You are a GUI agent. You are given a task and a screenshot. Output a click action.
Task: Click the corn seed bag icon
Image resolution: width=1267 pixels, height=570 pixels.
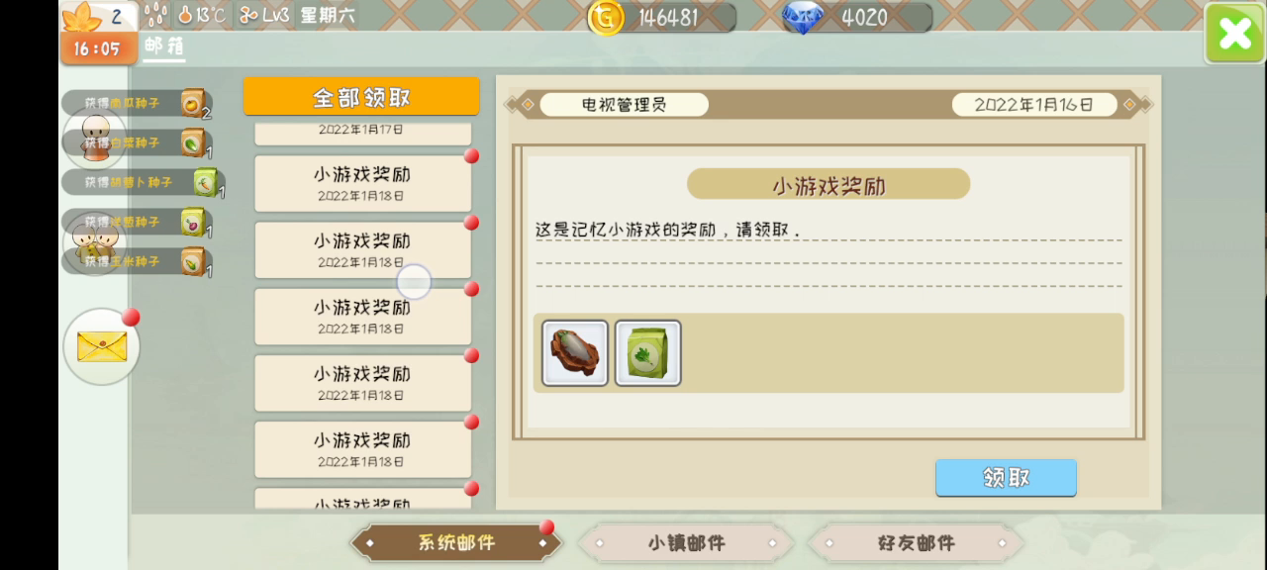[x=193, y=261]
